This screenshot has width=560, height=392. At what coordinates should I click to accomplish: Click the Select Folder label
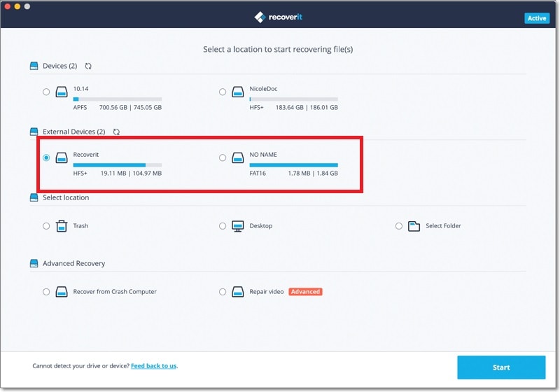443,225
